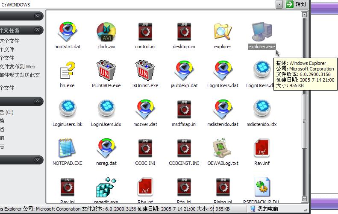Click the NOTEPAD.EXE file name label
The width and height of the screenshot is (338, 214).
[68, 163]
